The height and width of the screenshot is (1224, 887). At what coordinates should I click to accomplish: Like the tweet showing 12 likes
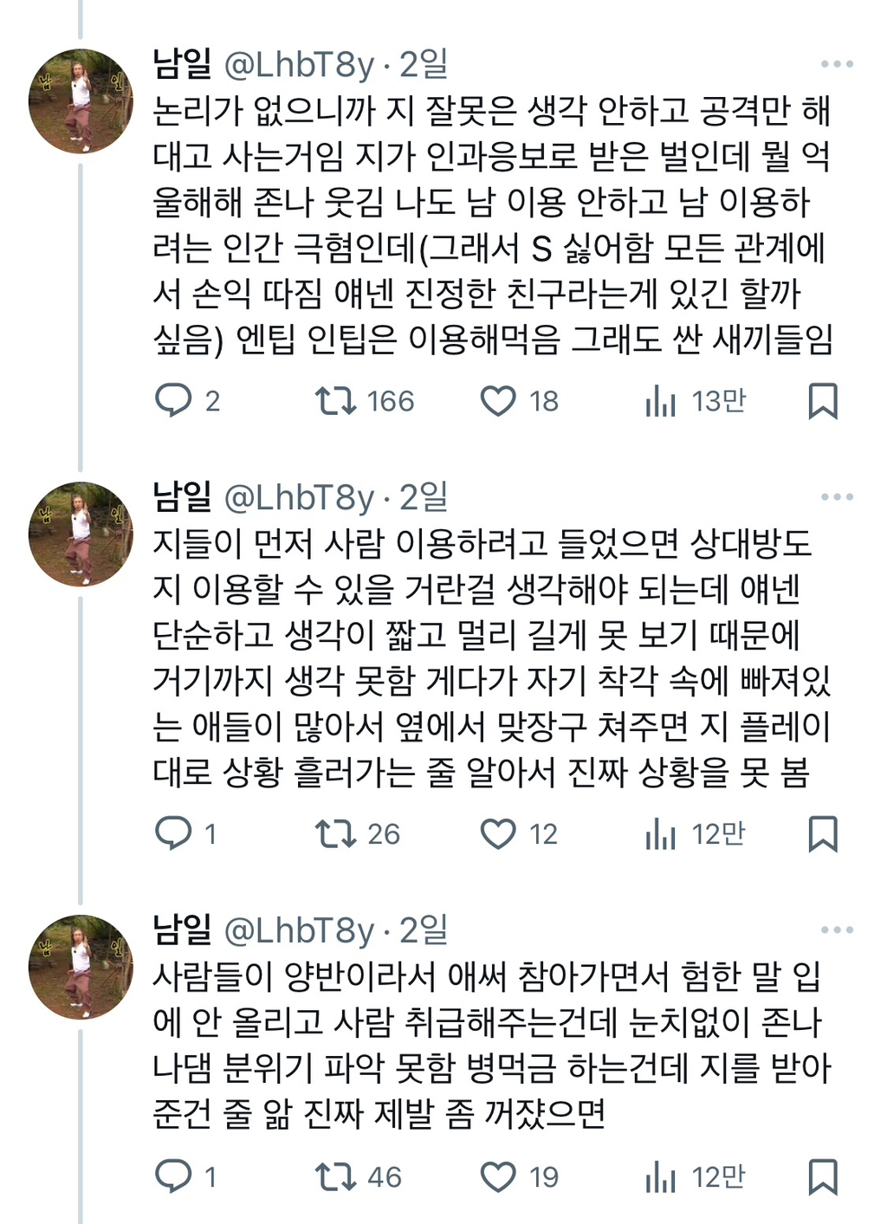tap(498, 833)
